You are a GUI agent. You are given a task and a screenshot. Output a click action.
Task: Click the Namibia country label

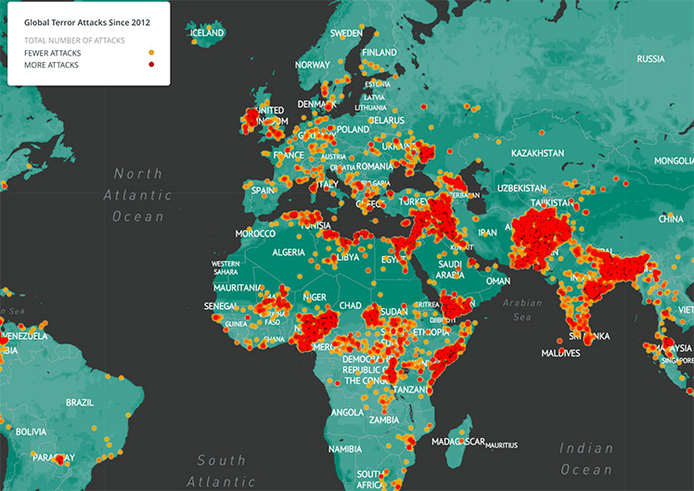coord(345,449)
